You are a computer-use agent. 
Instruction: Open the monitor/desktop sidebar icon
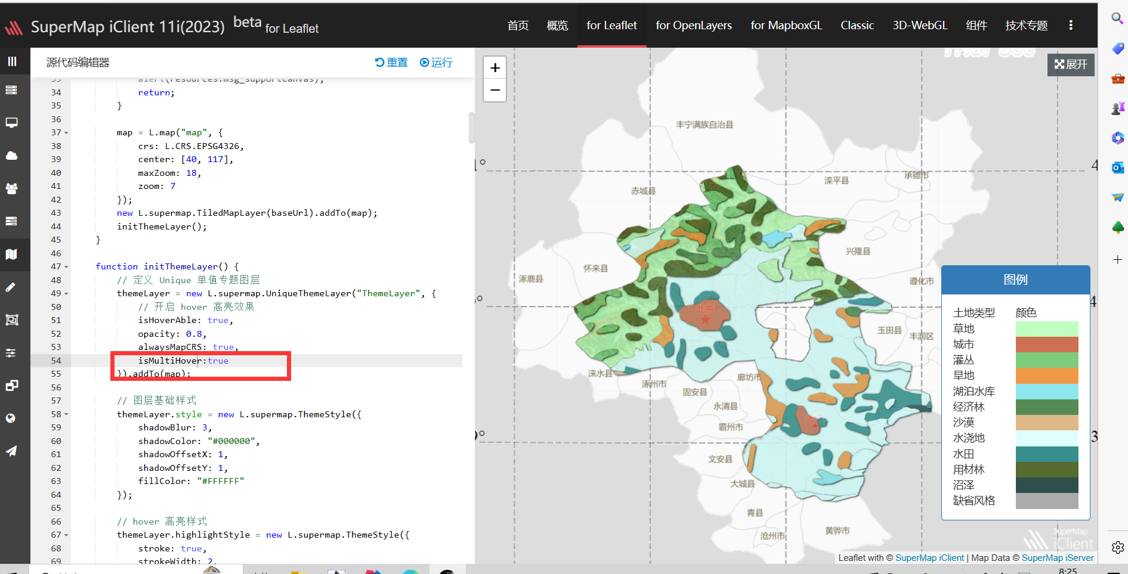[x=11, y=123]
